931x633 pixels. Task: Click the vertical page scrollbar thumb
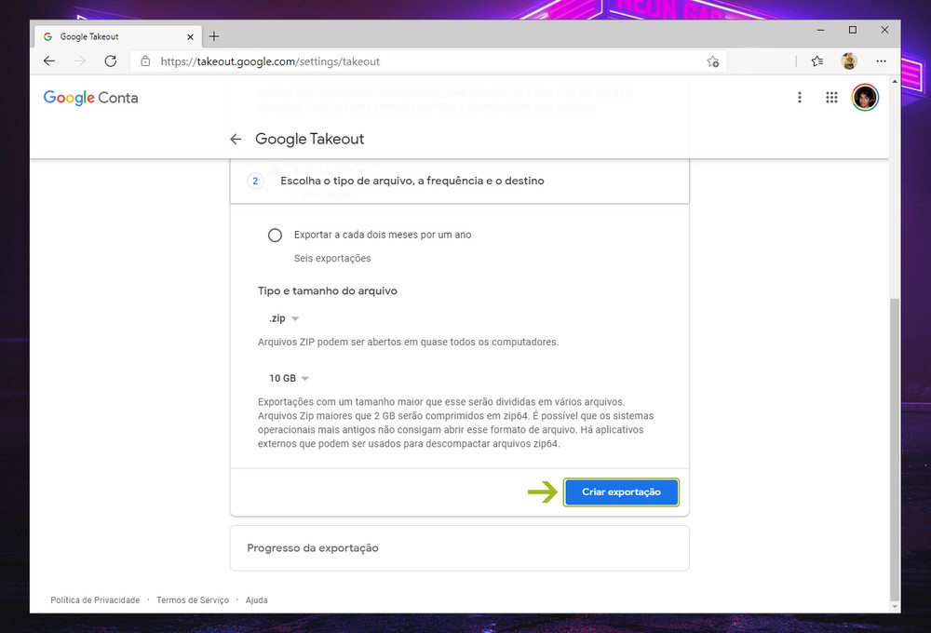click(895, 447)
